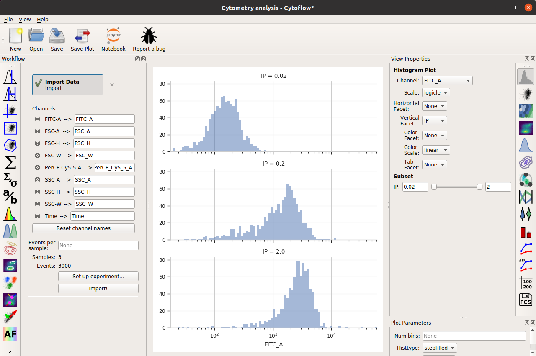Open the Help menu
The image size is (536, 356).
42,20
